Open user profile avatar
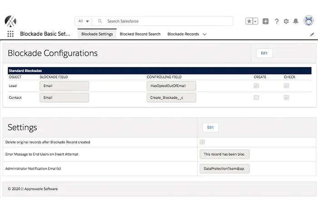 (308, 21)
